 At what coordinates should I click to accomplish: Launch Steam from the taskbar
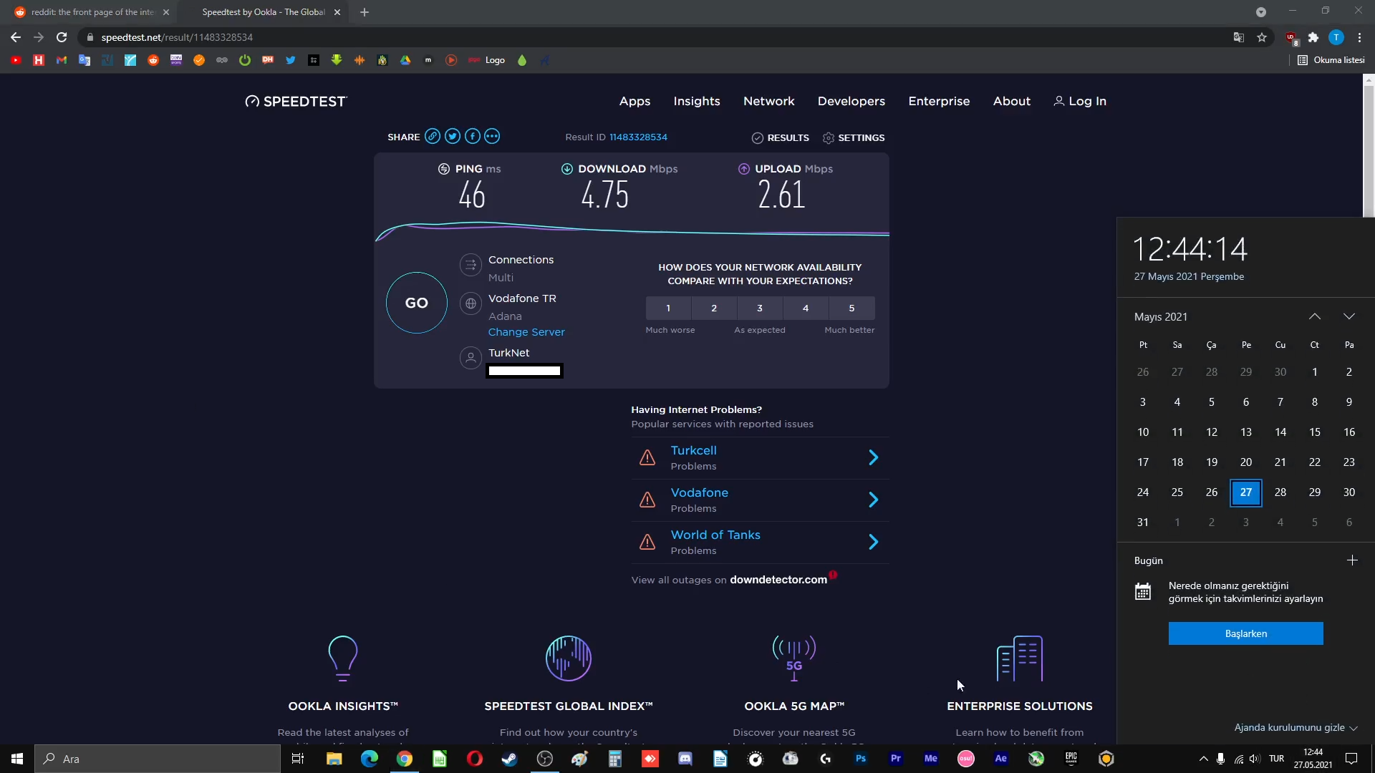pos(509,759)
